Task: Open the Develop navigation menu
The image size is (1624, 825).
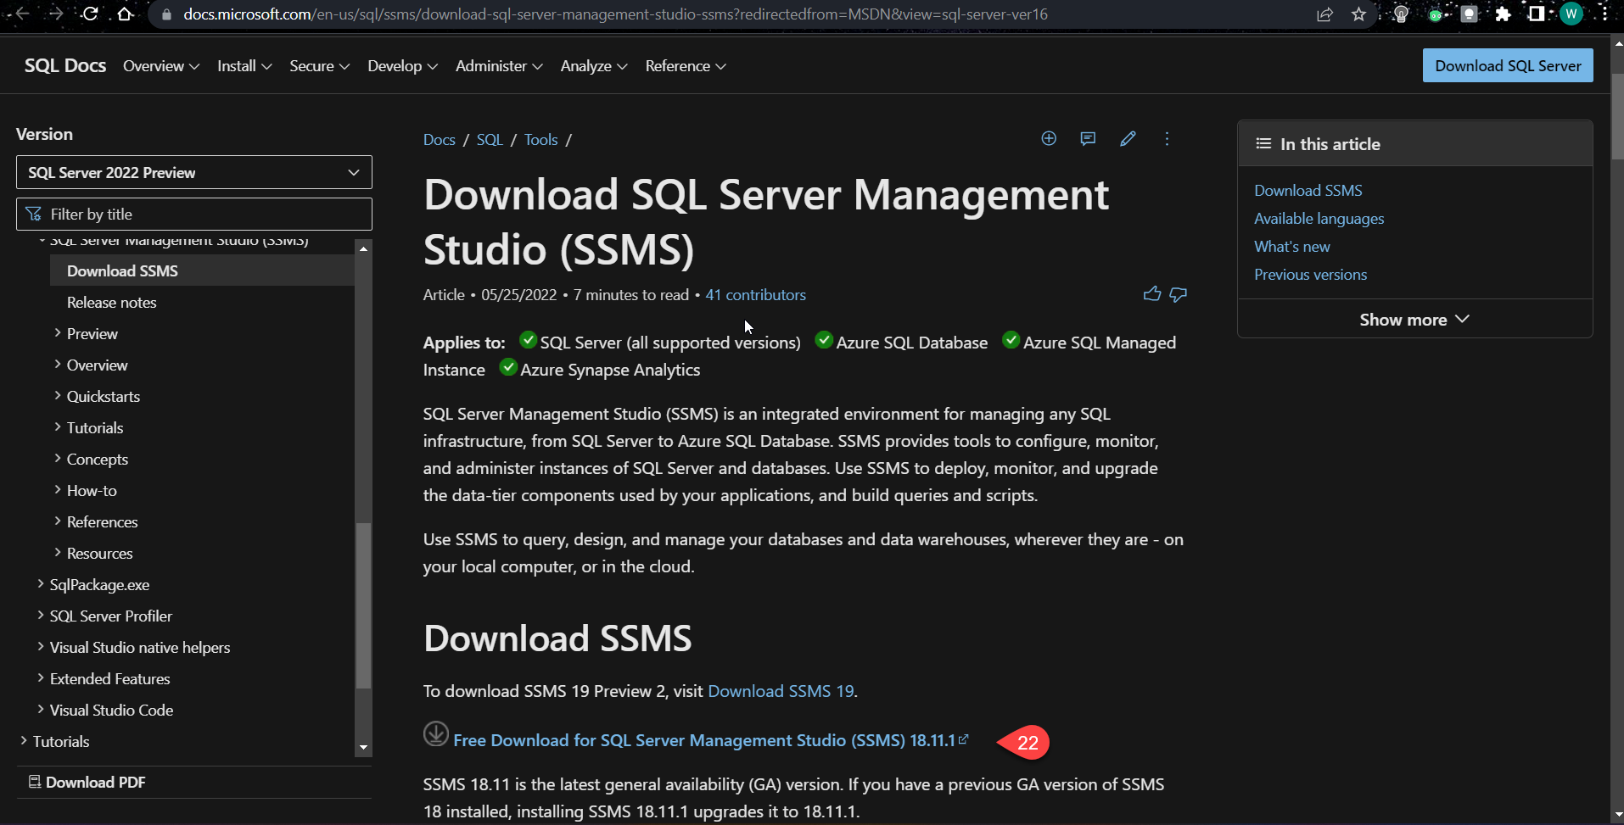Action: pyautogui.click(x=403, y=66)
